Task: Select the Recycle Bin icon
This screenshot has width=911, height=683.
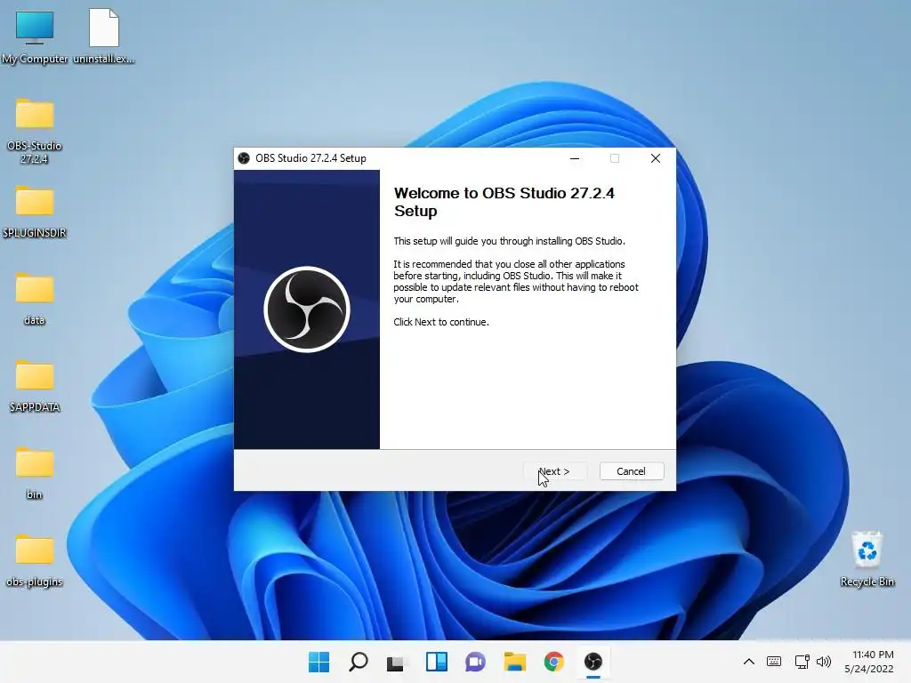Action: coord(867,558)
